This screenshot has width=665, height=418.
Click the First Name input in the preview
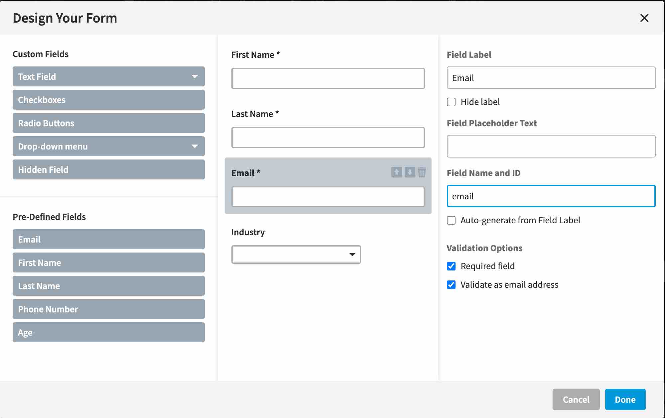pos(328,78)
